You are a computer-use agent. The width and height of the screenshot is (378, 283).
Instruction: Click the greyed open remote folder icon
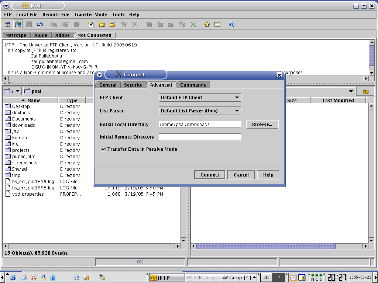click(x=171, y=24)
